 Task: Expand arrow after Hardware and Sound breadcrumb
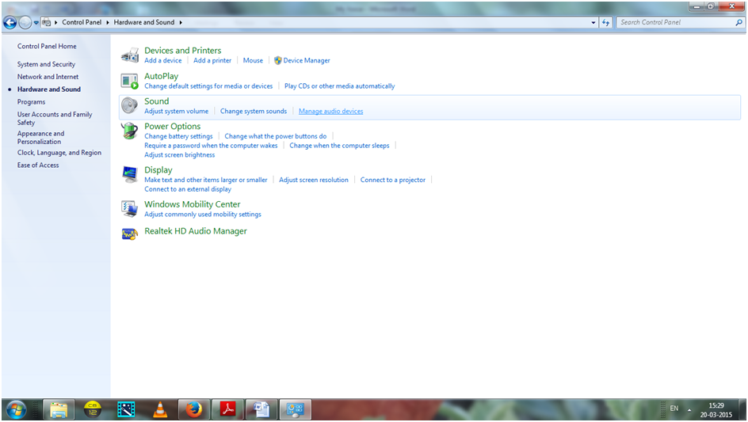pyautogui.click(x=181, y=22)
